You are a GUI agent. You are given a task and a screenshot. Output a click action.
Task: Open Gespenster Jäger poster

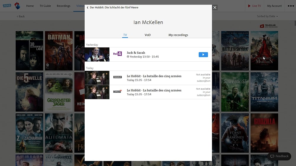click(x=59, y=92)
